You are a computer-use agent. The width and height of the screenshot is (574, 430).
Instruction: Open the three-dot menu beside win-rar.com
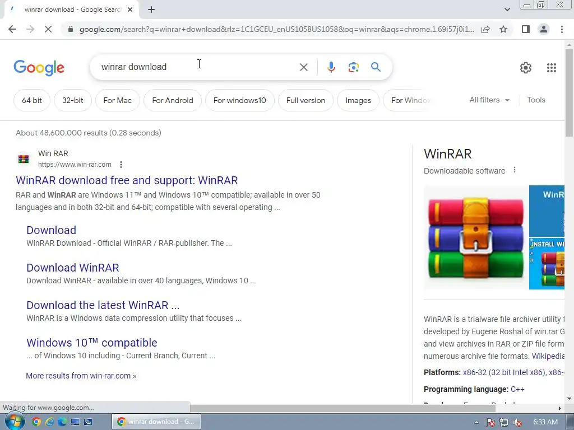pyautogui.click(x=121, y=165)
